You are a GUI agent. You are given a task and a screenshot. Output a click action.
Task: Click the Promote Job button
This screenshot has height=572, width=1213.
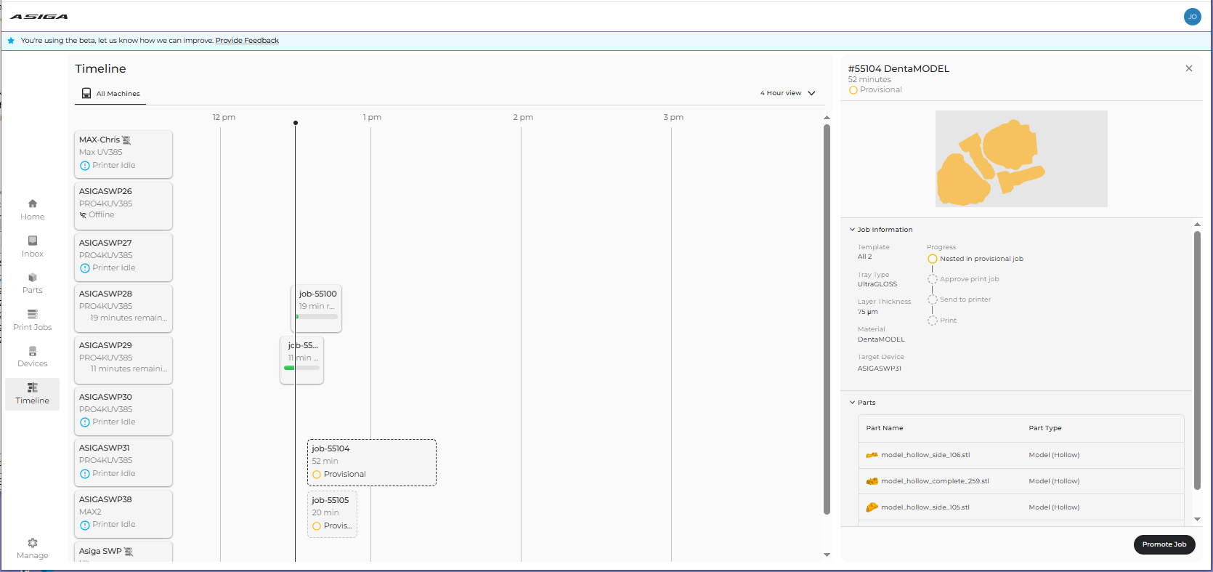(1164, 544)
